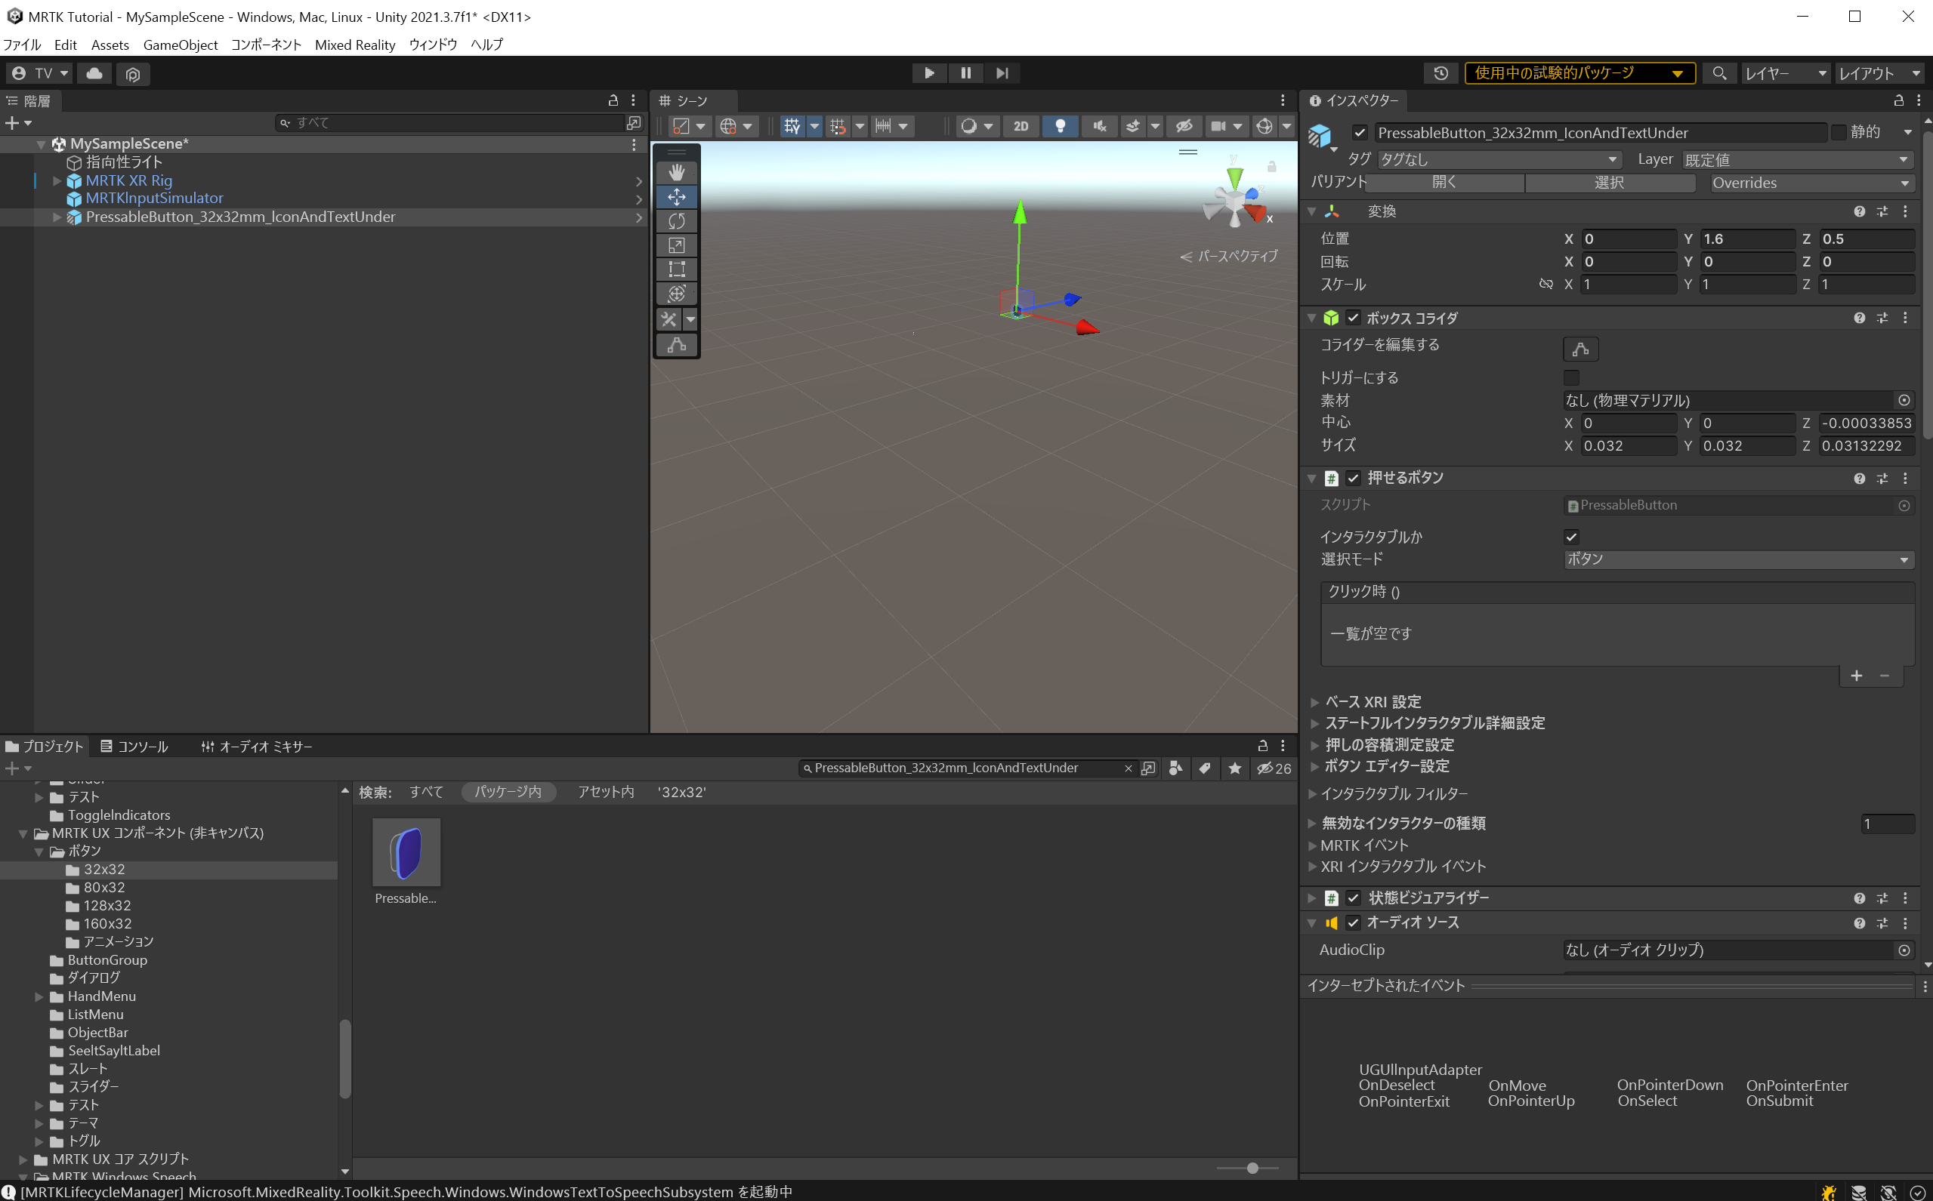Select the Rotate tool in scene
Screen dimensions: 1933x1201
coord(676,221)
